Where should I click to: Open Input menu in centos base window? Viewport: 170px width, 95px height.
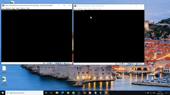point(18,8)
